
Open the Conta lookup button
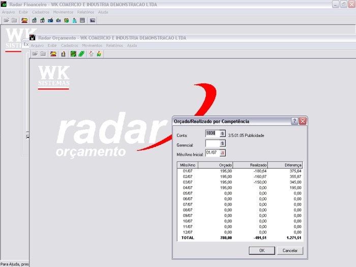tap(222, 133)
